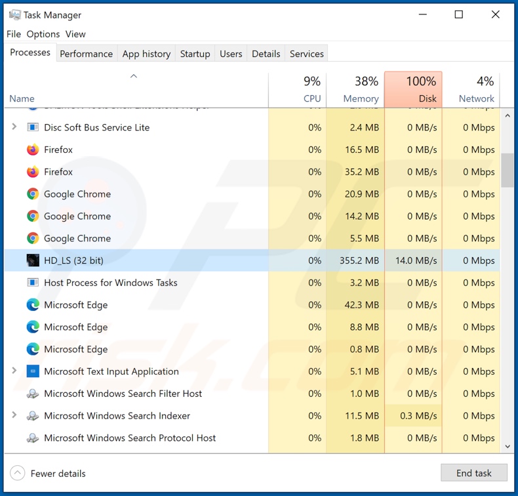The image size is (518, 496).
Task: Click the 5.1 MB memory value
Action: point(365,371)
